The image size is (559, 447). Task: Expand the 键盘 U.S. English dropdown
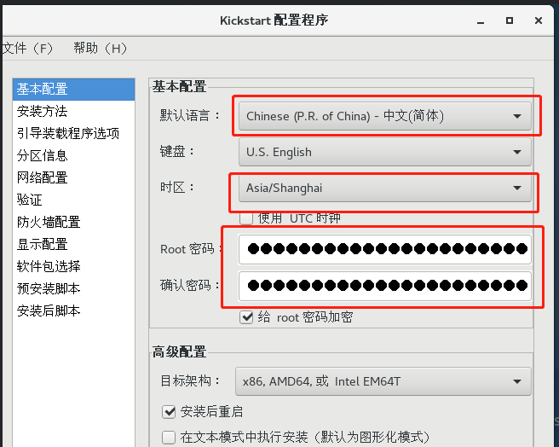pos(385,152)
